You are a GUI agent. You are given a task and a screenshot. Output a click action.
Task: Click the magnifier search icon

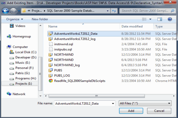pos(173,11)
